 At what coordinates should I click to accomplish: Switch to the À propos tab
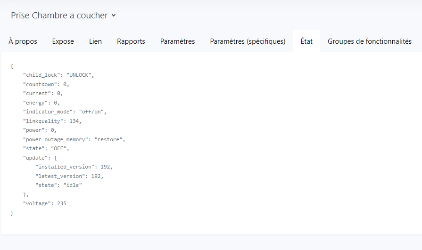coord(23,41)
